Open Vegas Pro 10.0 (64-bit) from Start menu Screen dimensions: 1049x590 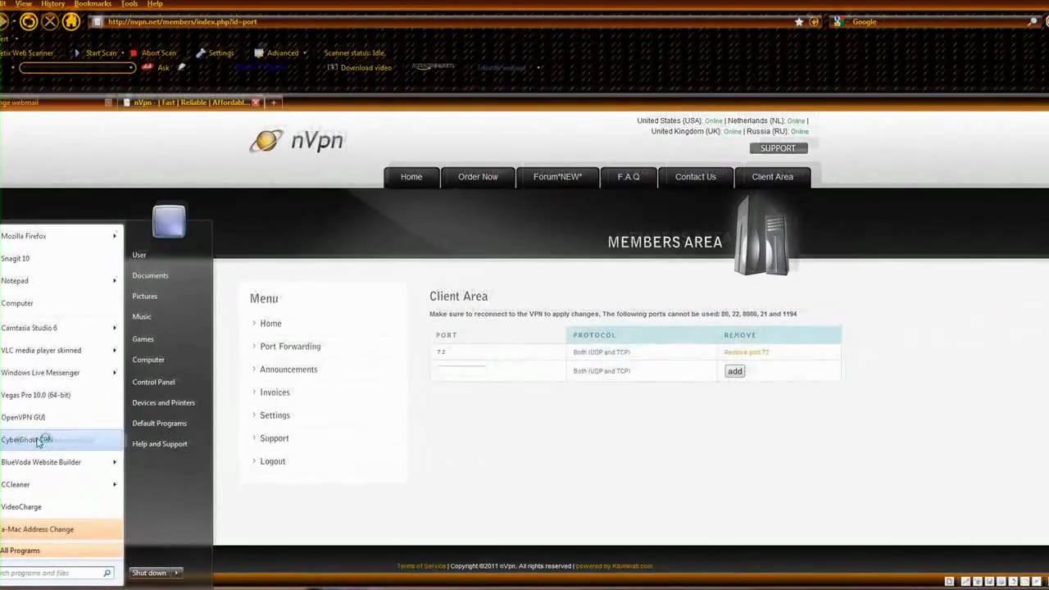pyautogui.click(x=35, y=395)
